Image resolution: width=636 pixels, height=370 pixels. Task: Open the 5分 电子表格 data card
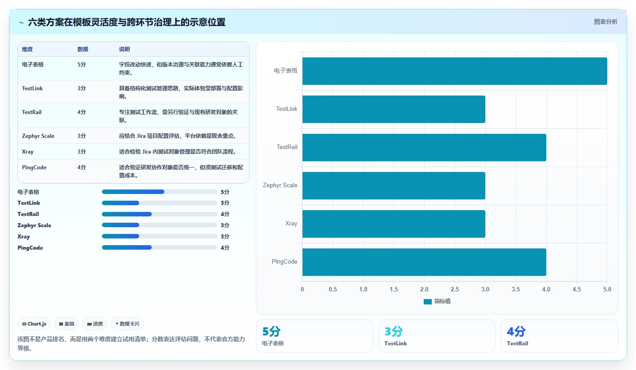pos(315,336)
